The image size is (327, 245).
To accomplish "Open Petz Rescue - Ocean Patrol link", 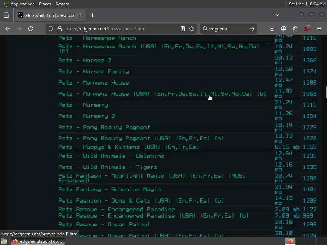I will (104, 225).
